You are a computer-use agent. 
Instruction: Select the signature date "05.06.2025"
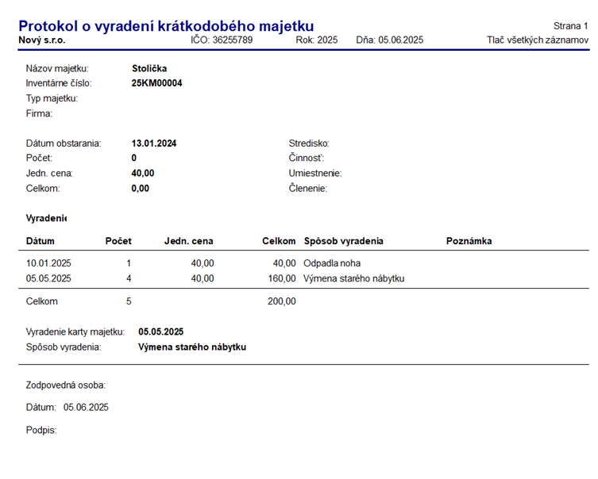(x=86, y=408)
